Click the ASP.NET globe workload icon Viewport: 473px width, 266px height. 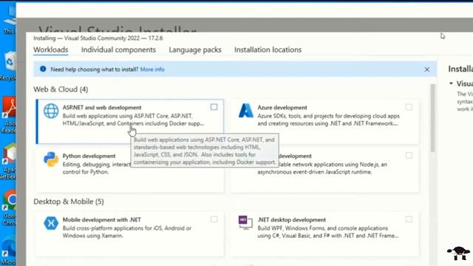click(x=51, y=111)
